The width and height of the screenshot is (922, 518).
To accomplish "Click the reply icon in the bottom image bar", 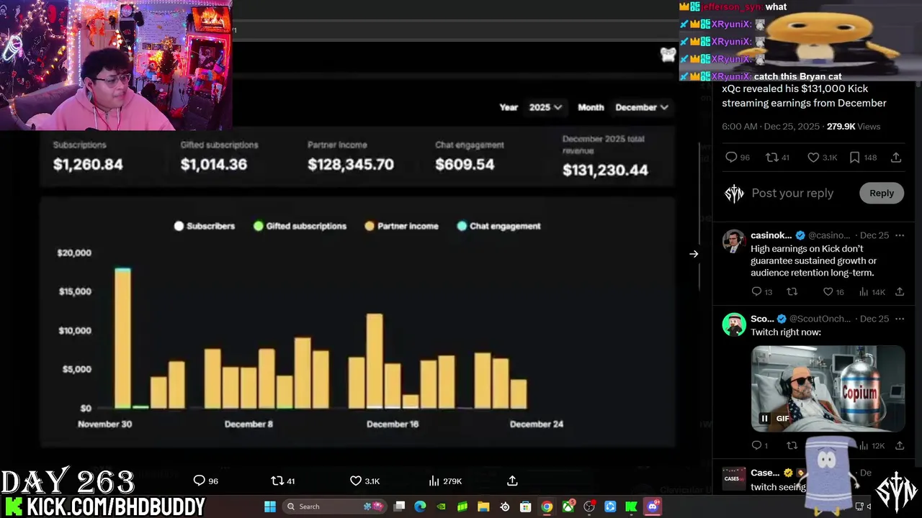I will tap(200, 481).
